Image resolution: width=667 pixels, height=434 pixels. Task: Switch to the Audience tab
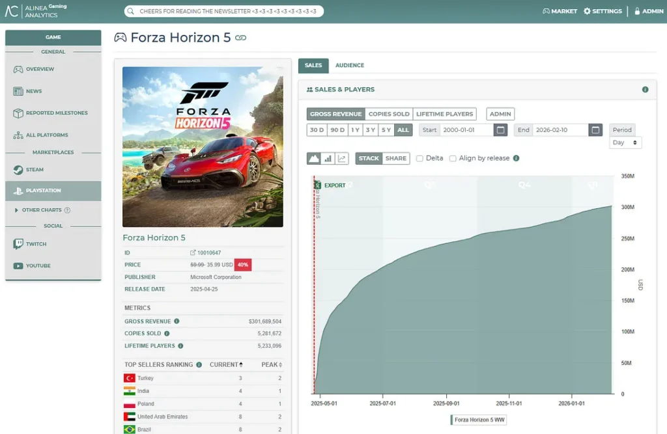click(350, 66)
